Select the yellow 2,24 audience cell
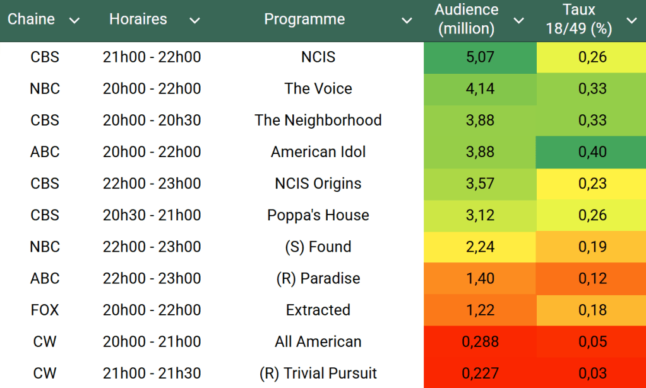The image size is (646, 388). (x=479, y=247)
